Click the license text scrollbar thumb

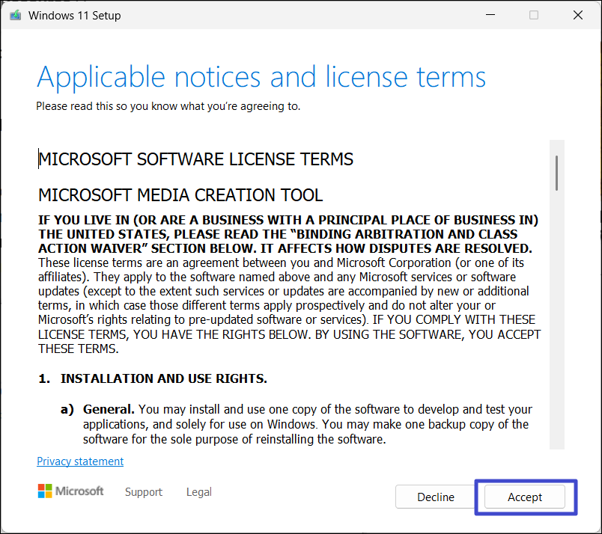pos(556,172)
